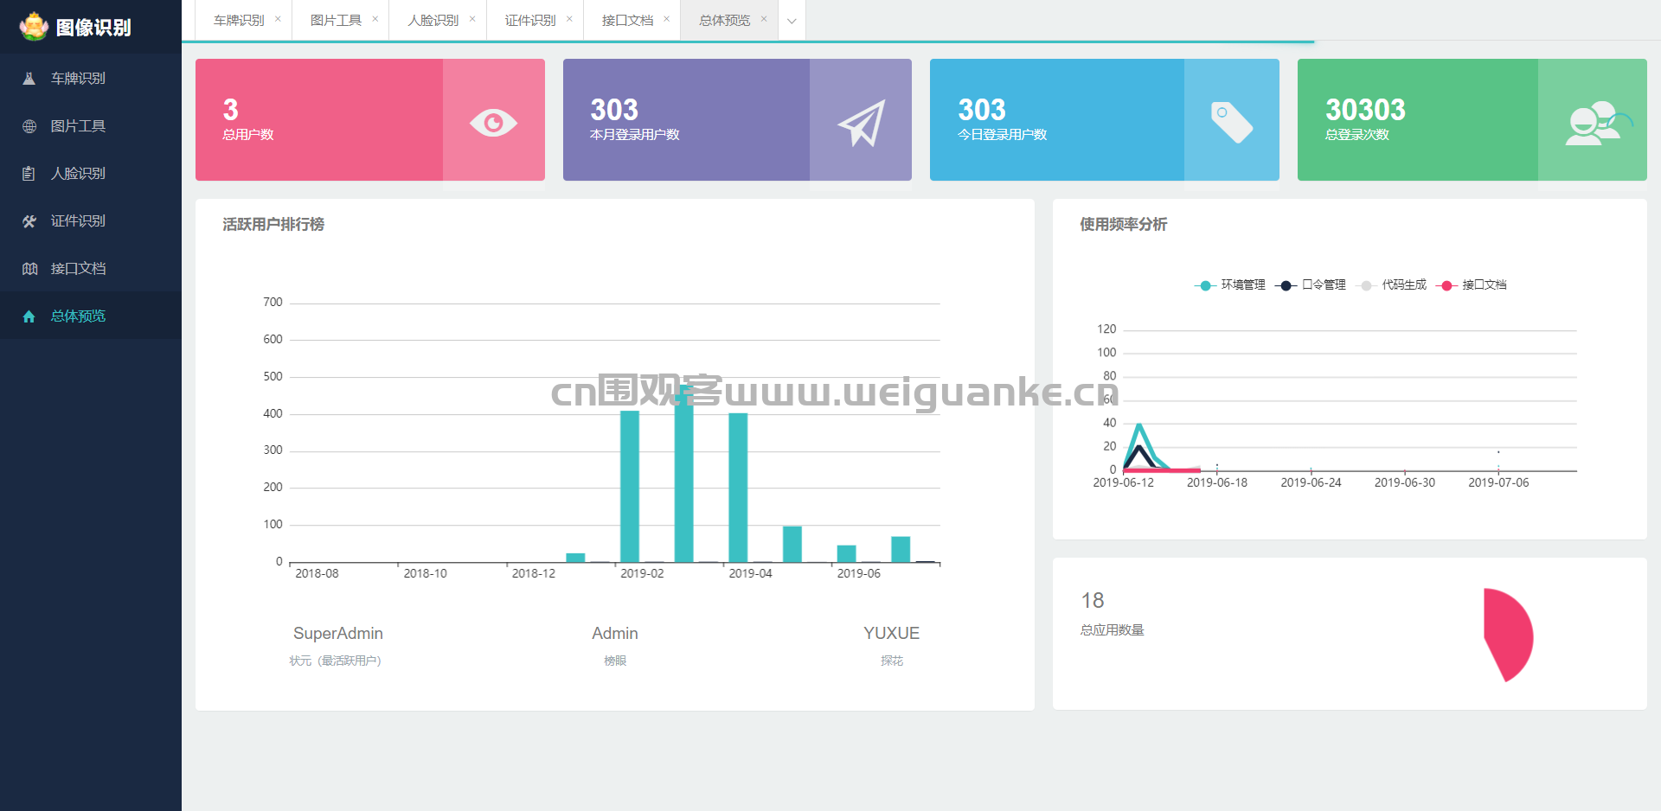Close the 证件识别 tab

[x=569, y=19]
